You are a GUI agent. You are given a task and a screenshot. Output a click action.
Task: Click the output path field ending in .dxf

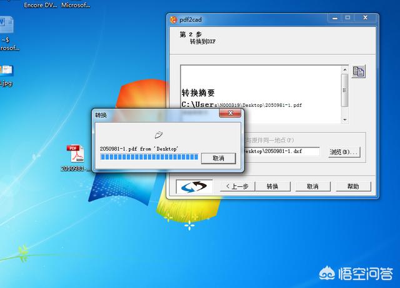[x=281, y=151]
